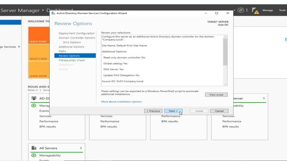Click scroll up arrow in review selections box
This screenshot has height=161, width=287.
[225, 37]
